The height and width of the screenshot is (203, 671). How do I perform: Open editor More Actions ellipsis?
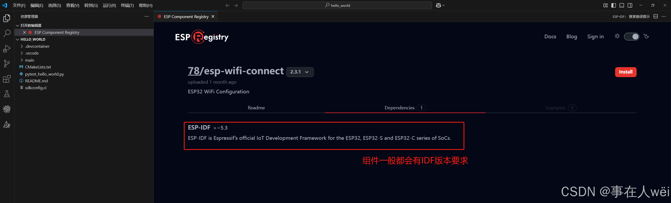pyautogui.click(x=664, y=16)
